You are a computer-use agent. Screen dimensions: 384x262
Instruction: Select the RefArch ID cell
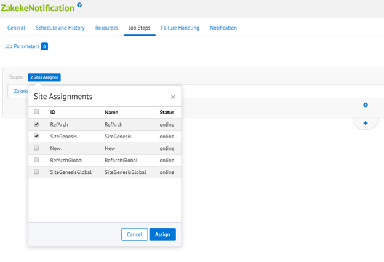tap(59, 124)
